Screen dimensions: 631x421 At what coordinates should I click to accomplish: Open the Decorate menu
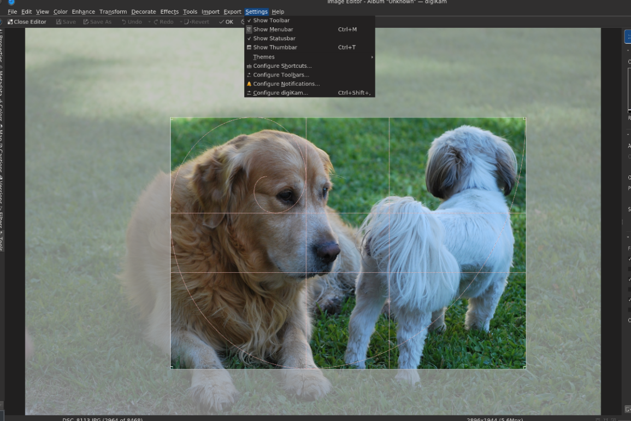pyautogui.click(x=144, y=11)
